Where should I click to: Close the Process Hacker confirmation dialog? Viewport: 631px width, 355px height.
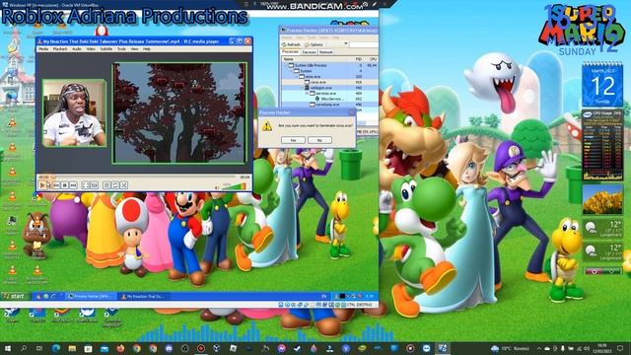351,112
